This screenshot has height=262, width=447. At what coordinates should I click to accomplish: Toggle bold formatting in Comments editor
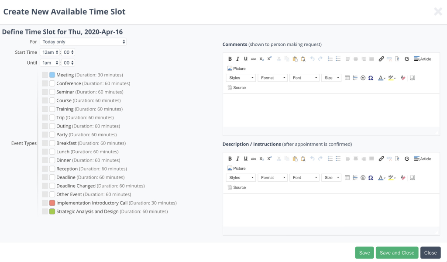pyautogui.click(x=230, y=59)
